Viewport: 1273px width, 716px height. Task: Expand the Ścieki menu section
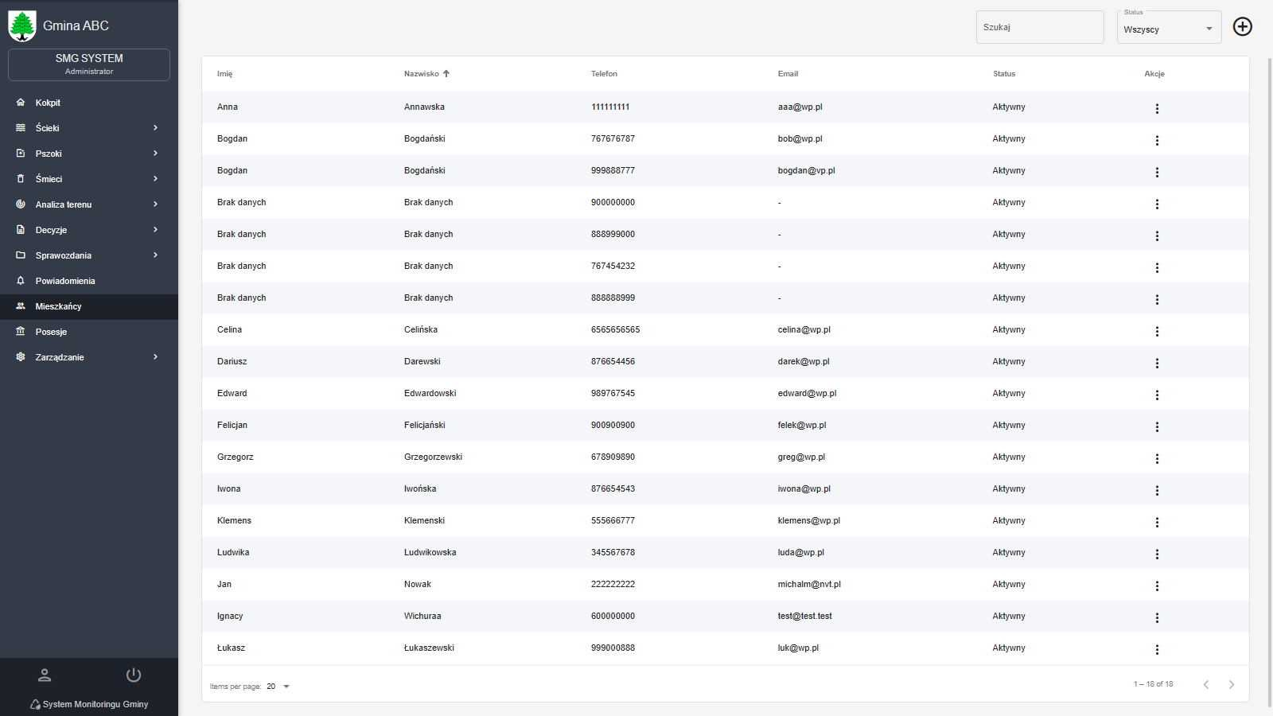(x=89, y=128)
